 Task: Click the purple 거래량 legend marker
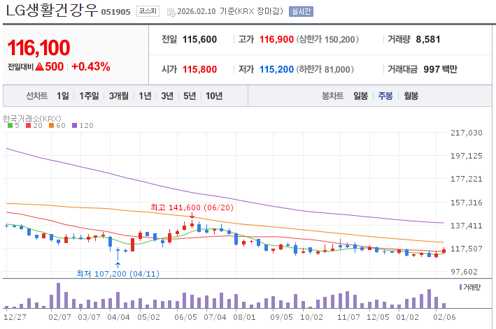click(460, 287)
